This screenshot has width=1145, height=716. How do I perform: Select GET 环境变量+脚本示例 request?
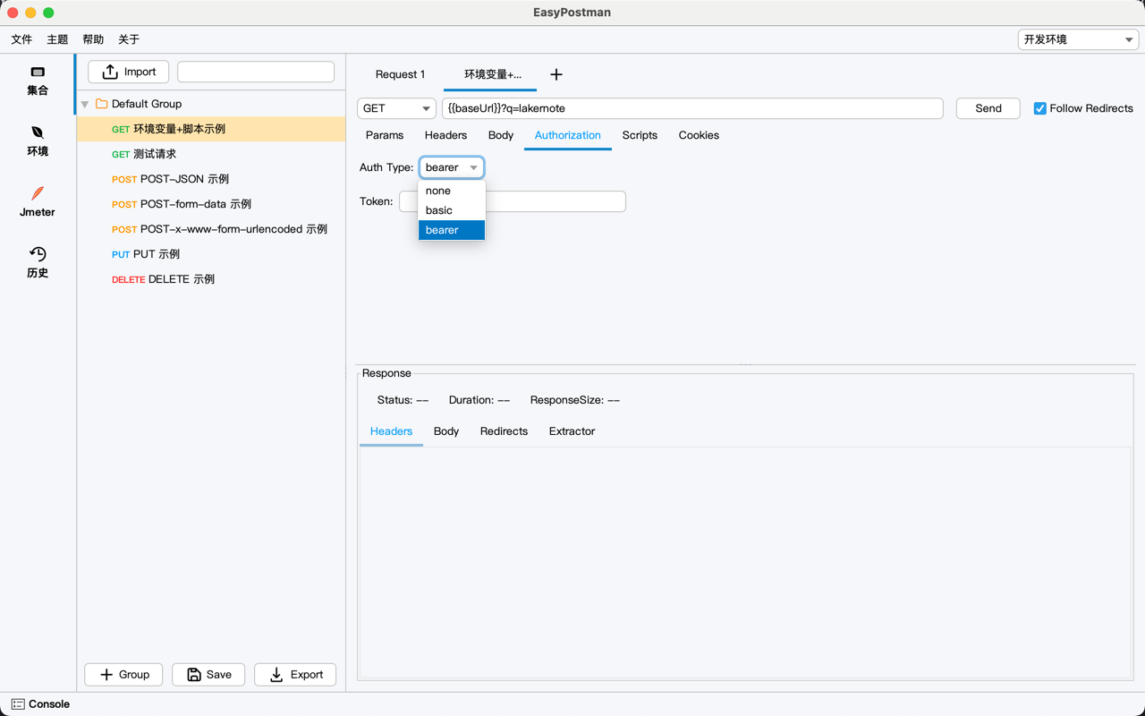click(x=211, y=129)
